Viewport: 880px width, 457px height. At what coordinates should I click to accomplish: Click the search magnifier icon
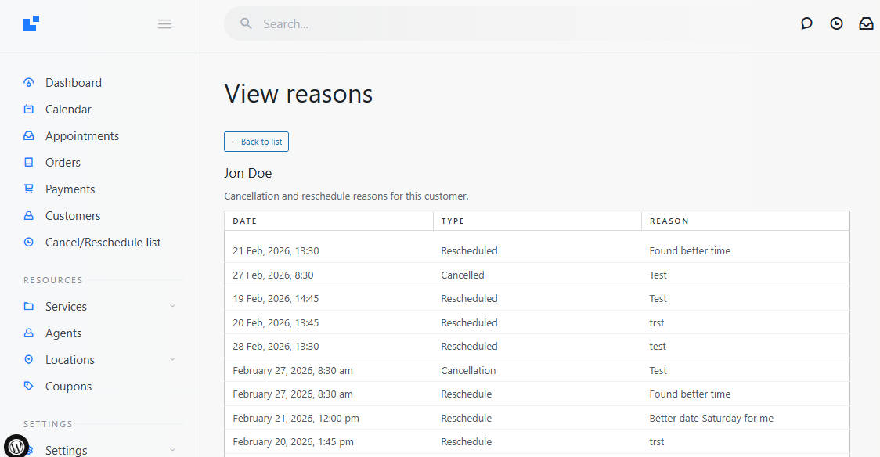coord(246,24)
